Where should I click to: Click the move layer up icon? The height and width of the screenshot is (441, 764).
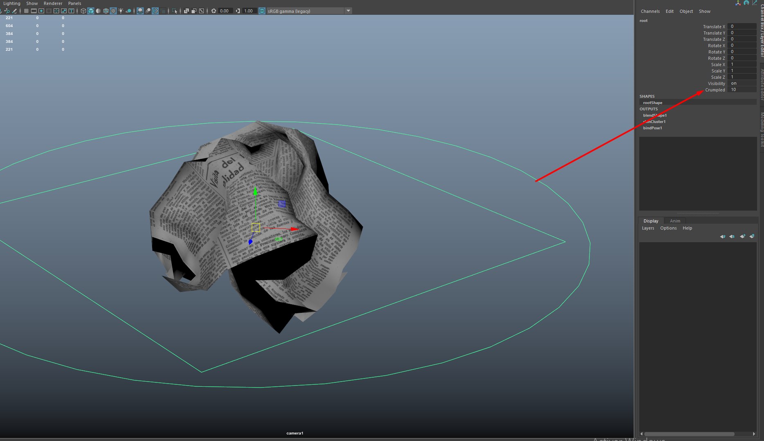point(723,236)
